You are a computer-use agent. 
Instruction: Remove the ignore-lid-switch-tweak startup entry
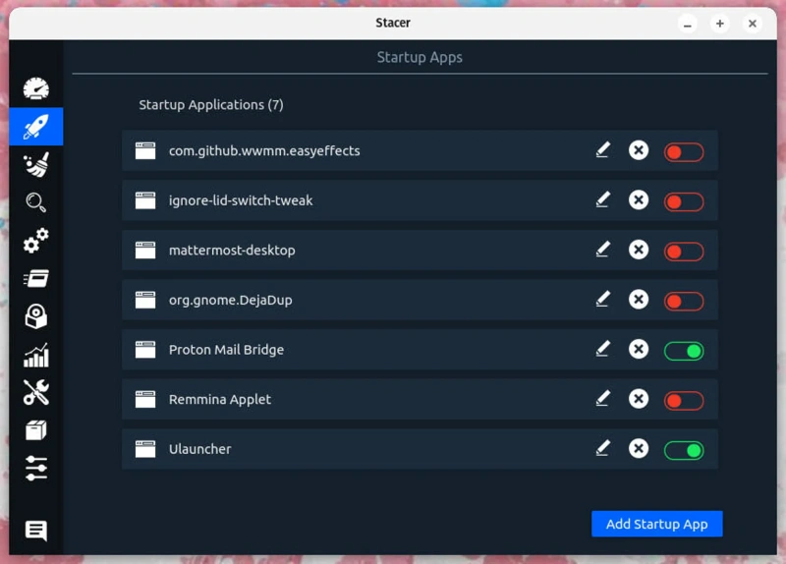click(x=639, y=200)
